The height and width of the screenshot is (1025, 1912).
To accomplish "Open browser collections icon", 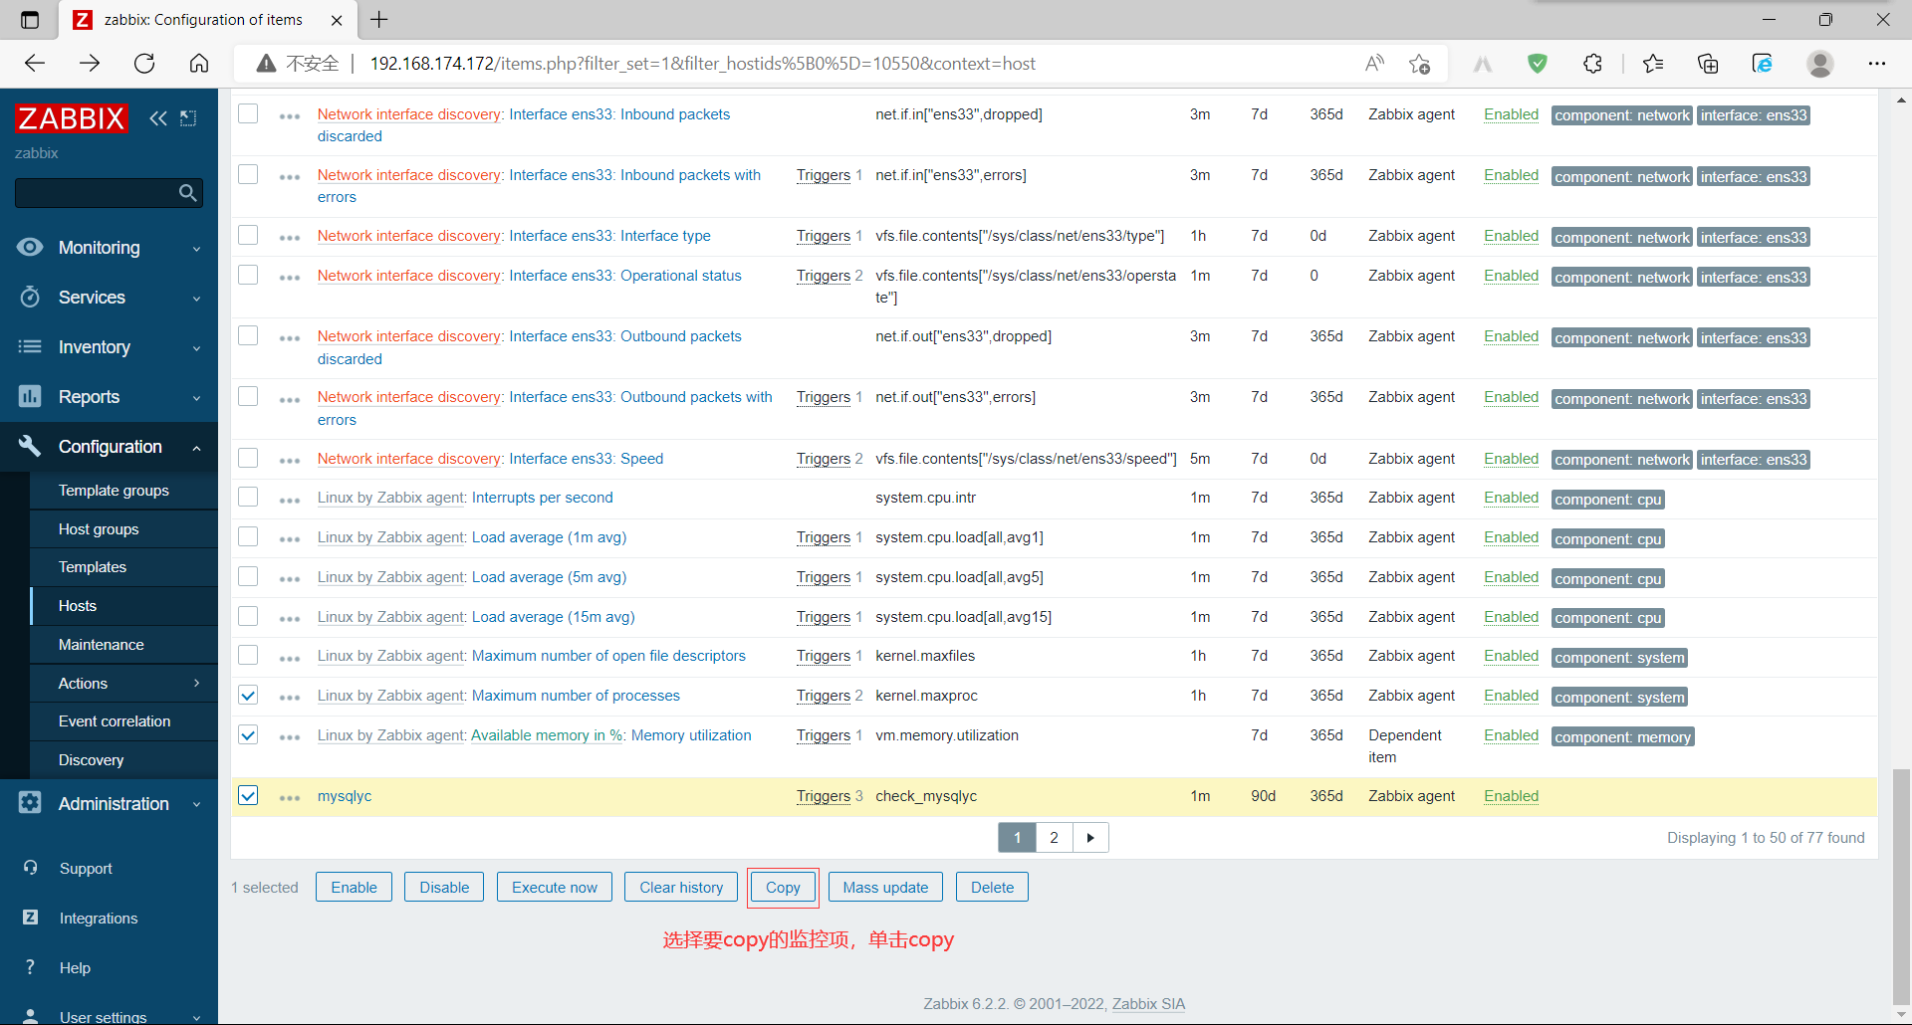I will (1708, 64).
